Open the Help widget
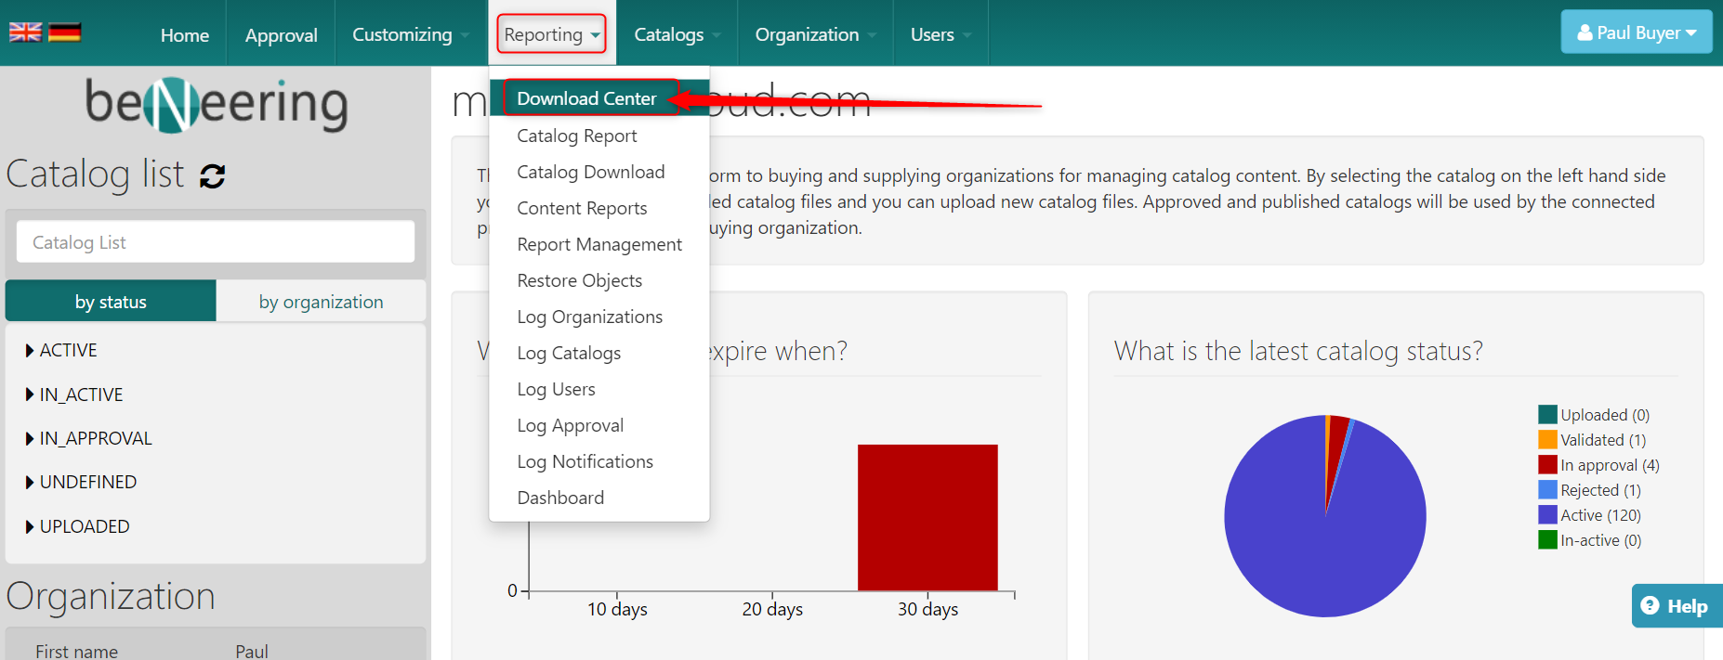The image size is (1723, 660). point(1676,606)
